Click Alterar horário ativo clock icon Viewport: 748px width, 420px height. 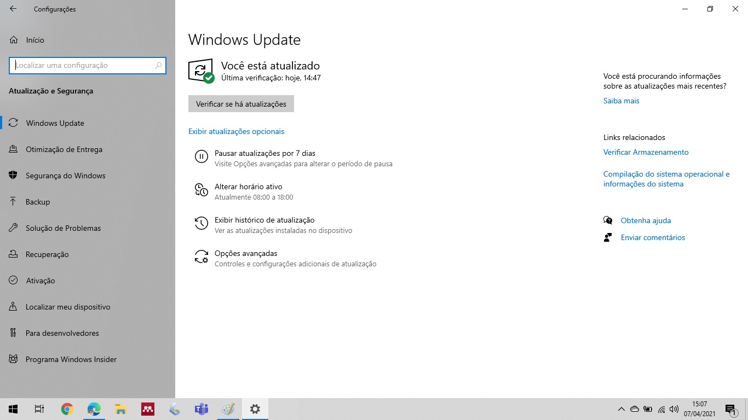click(x=201, y=190)
